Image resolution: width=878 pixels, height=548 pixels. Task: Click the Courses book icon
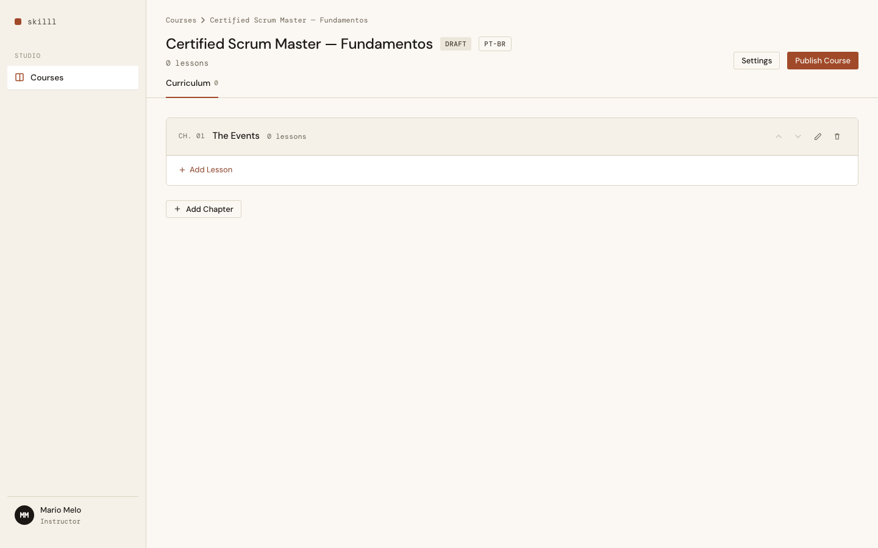pos(20,77)
